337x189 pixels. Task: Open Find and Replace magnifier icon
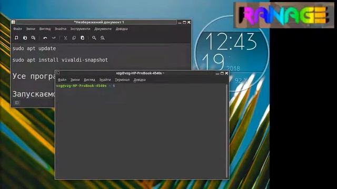(x=103, y=38)
